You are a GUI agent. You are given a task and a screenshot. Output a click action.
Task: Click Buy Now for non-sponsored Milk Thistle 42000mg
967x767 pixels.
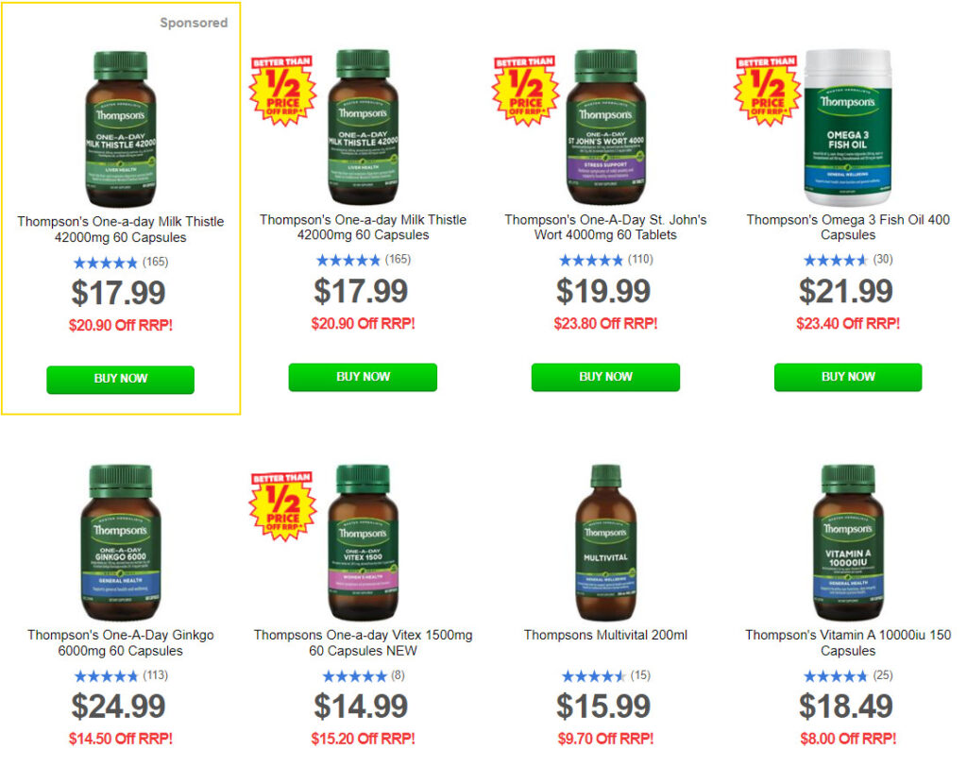pyautogui.click(x=363, y=377)
